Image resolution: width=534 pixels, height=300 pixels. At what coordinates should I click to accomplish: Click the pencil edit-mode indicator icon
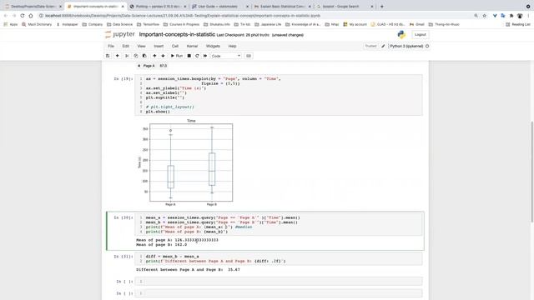[x=383, y=46]
